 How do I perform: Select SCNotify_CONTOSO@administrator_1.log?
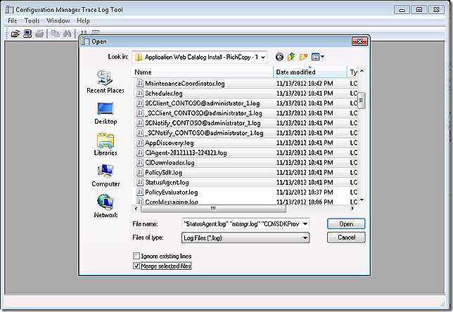tap(203, 123)
